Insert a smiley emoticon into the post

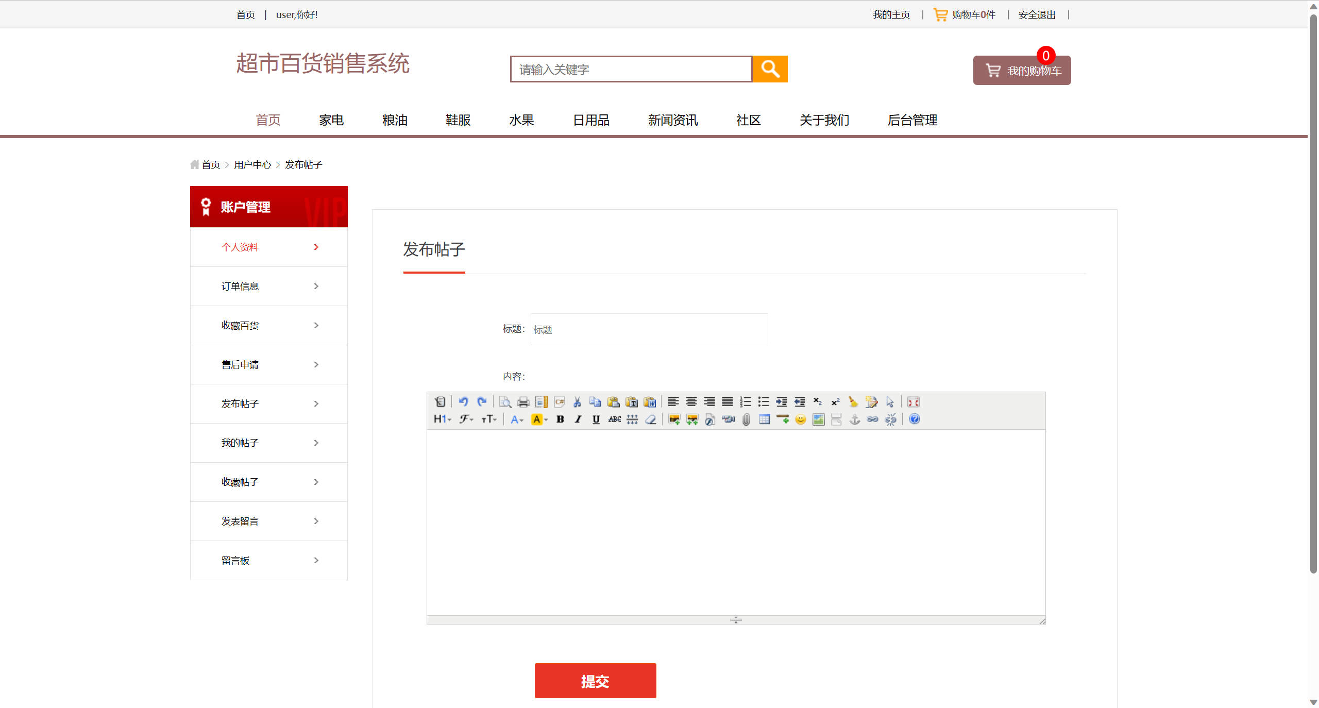click(800, 419)
